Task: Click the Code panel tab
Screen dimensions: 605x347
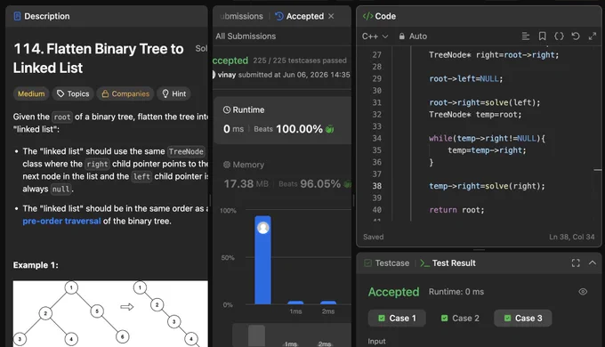Action: 379,16
